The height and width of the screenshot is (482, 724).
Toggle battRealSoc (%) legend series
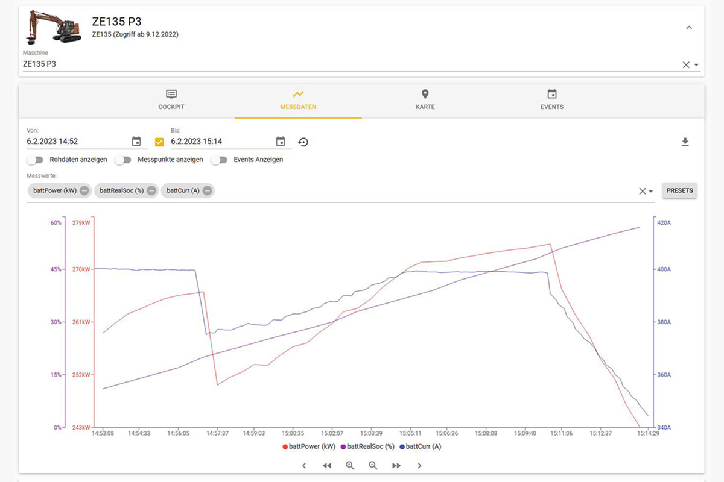tap(367, 447)
